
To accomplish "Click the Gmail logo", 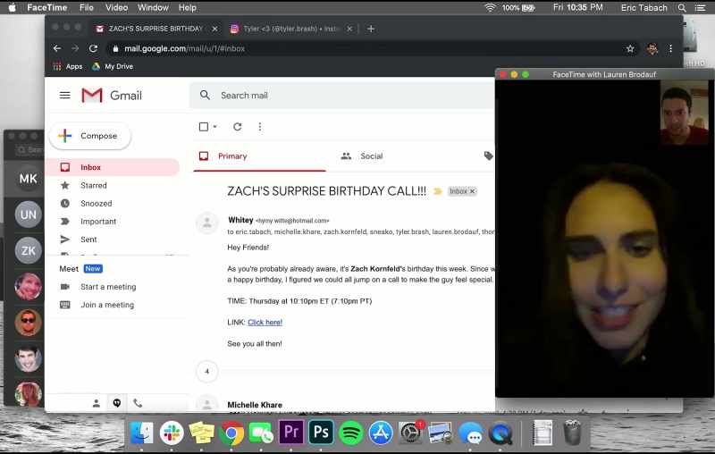I will [112, 96].
